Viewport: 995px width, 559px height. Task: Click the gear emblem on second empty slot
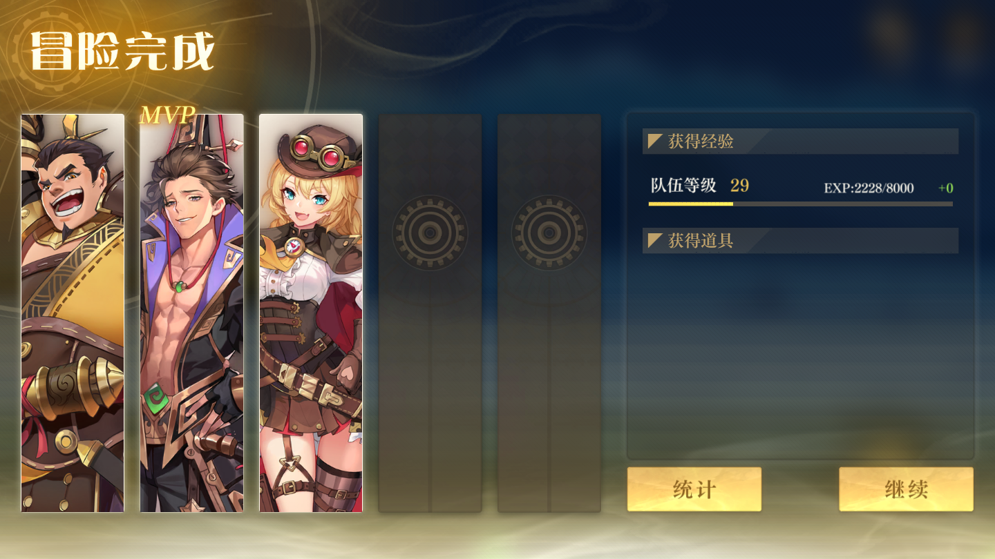click(x=549, y=233)
